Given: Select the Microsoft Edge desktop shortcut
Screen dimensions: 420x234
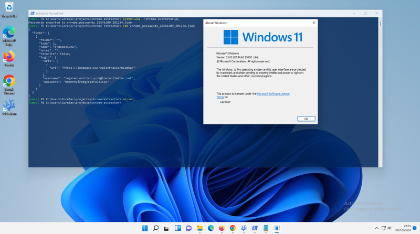Looking at the screenshot, I should (x=9, y=36).
